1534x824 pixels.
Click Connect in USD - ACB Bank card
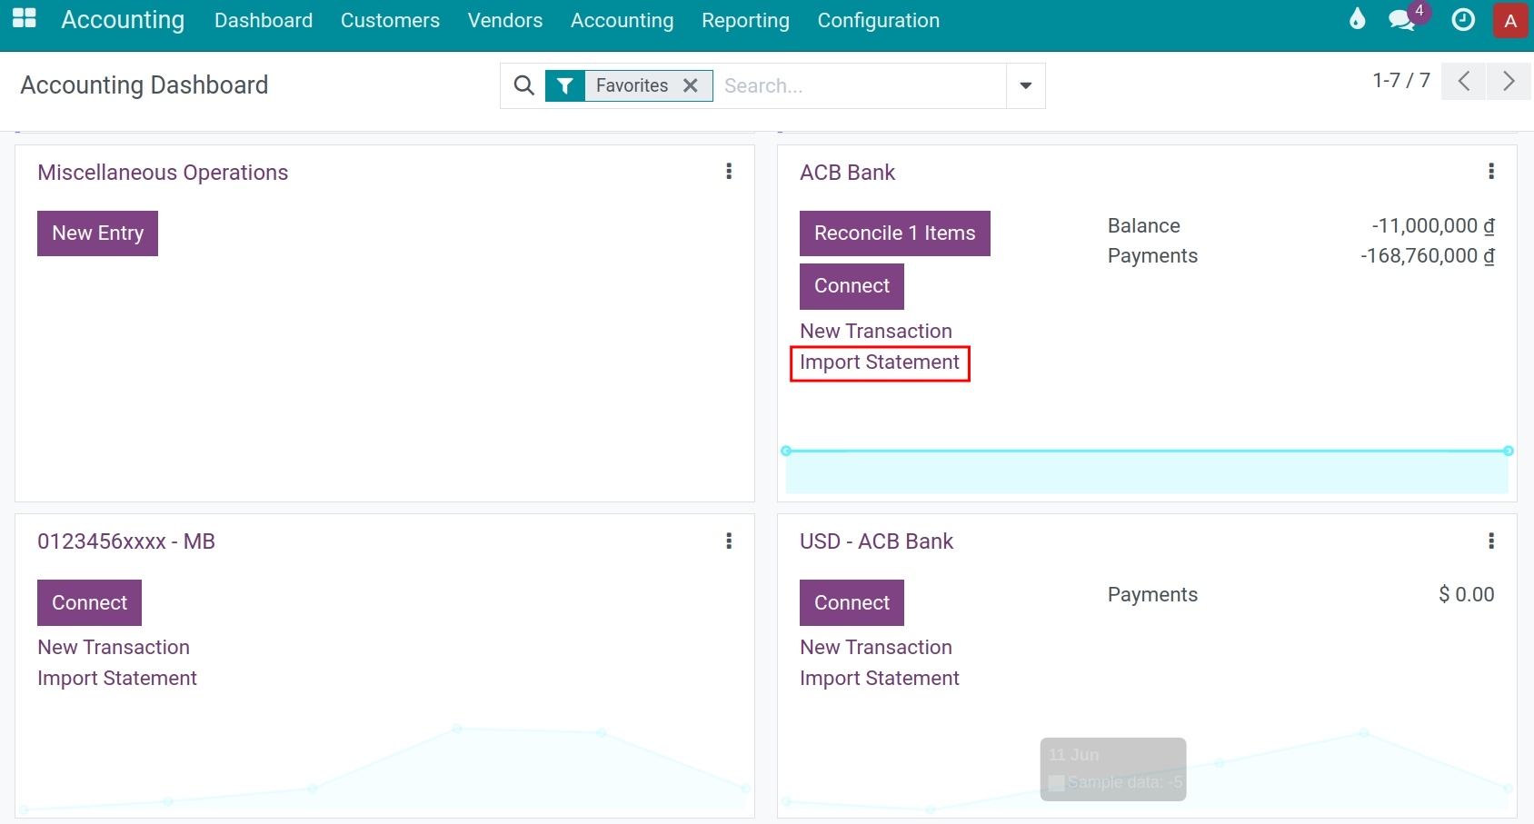[x=852, y=603]
